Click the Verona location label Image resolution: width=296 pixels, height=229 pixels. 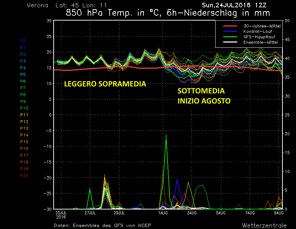(x=38, y=5)
